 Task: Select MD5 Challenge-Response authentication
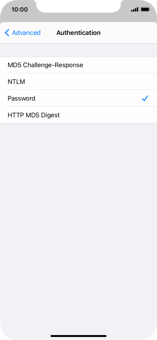click(78, 65)
